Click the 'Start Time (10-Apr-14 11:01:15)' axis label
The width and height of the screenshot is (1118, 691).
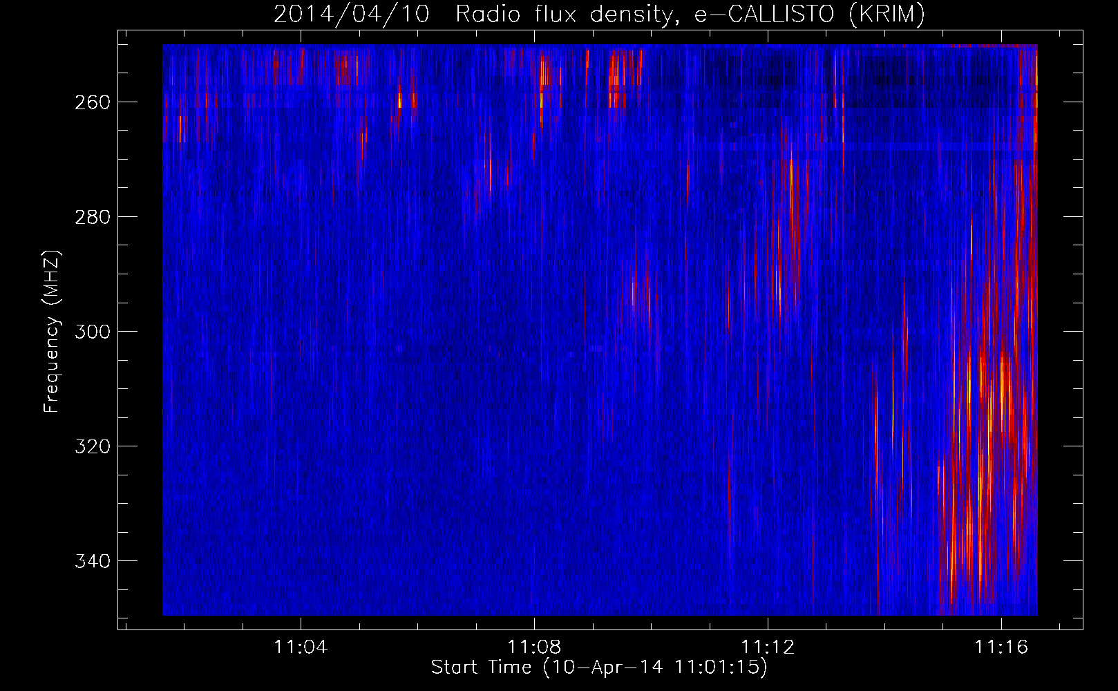click(x=599, y=668)
